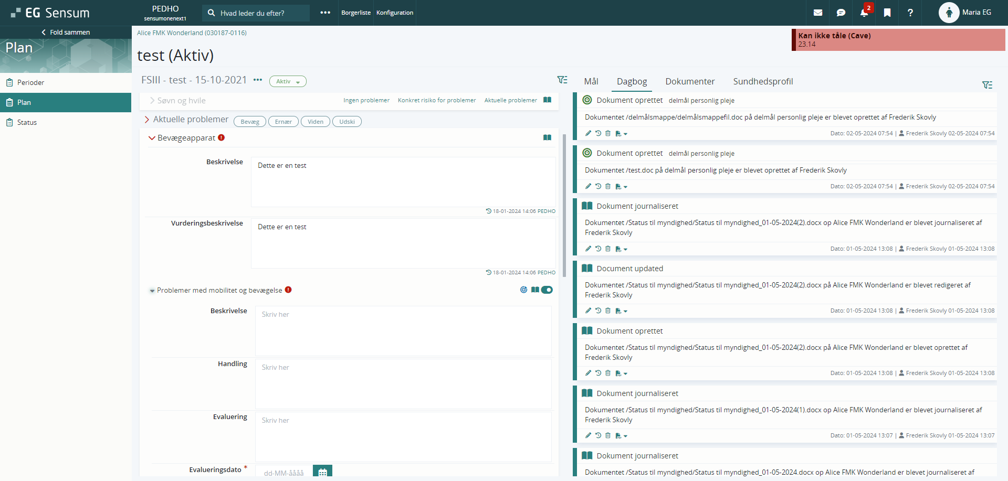
Task: Open calendar picker for Evalueringsdato
Action: [x=322, y=472]
